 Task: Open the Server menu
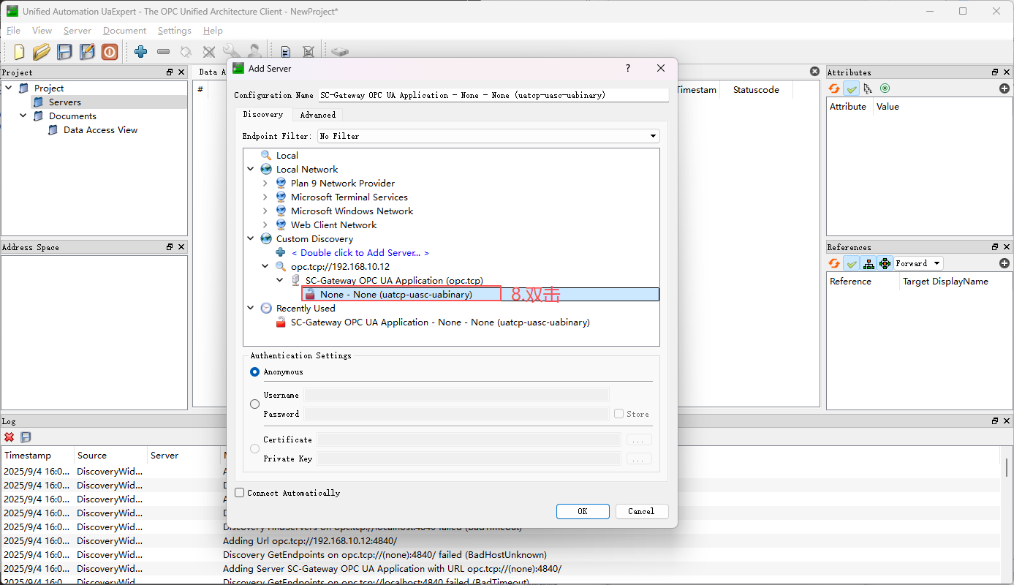[x=77, y=31]
